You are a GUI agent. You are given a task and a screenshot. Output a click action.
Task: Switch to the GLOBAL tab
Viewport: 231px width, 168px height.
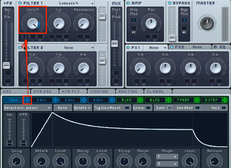(x=158, y=91)
